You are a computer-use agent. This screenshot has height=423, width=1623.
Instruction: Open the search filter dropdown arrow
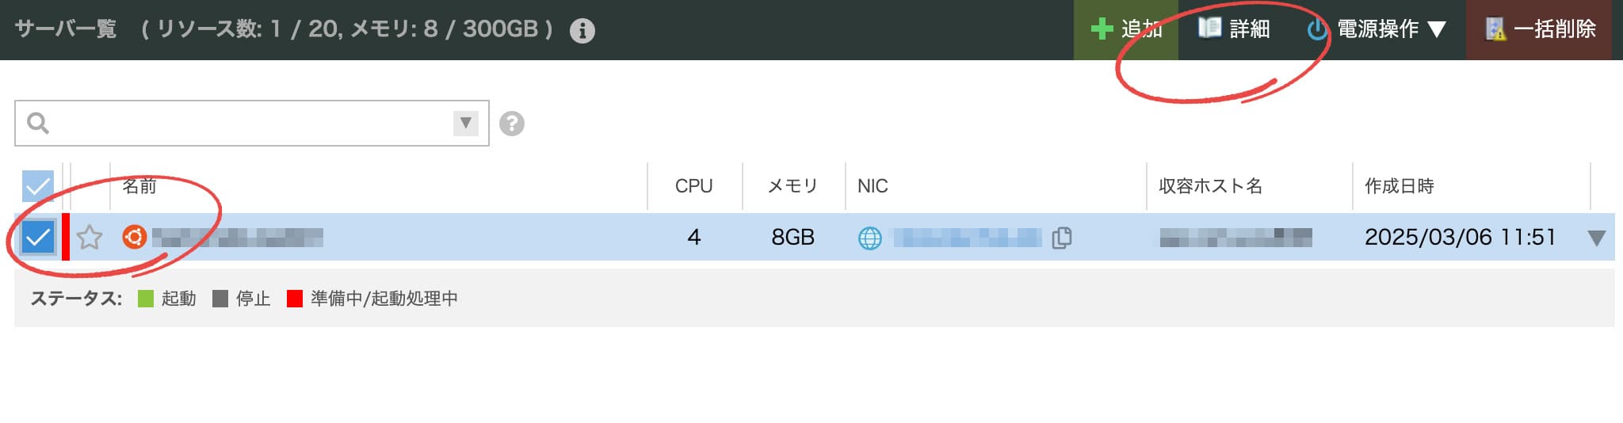465,123
